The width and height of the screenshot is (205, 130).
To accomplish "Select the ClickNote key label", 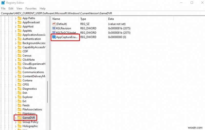I will point(29,60).
